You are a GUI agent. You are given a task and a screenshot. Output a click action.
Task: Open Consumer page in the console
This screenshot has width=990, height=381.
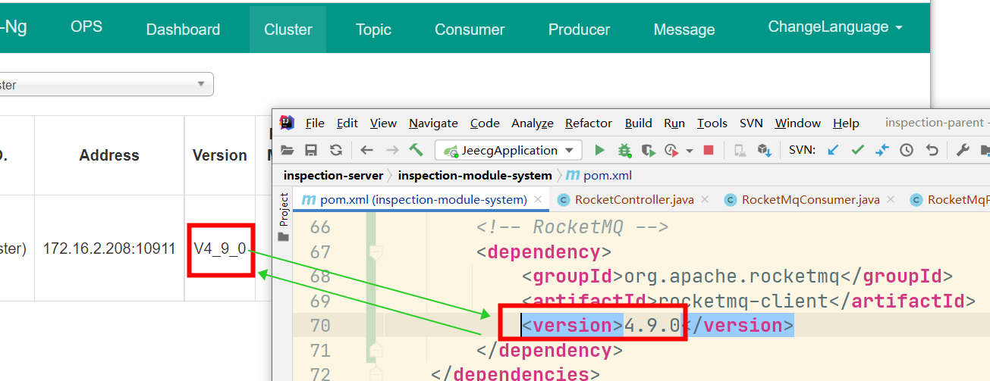[470, 30]
